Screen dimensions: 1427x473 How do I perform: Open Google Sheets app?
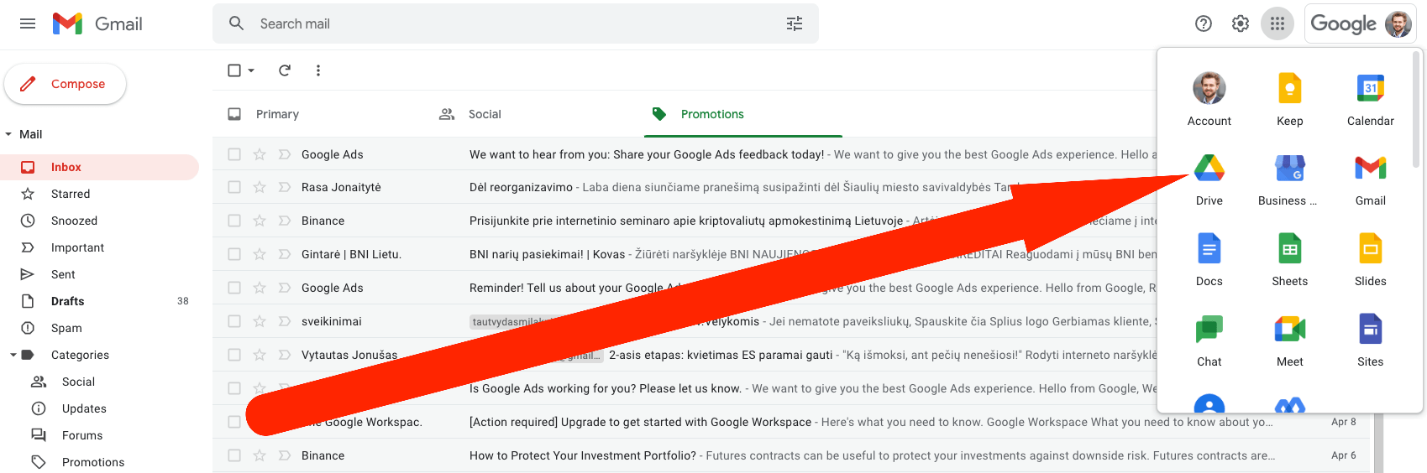click(1289, 260)
